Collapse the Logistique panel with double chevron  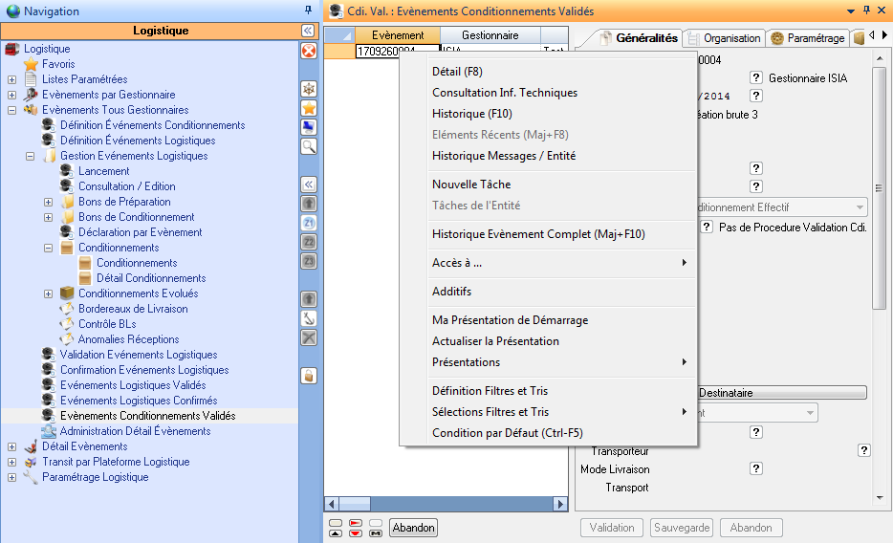pos(308,31)
